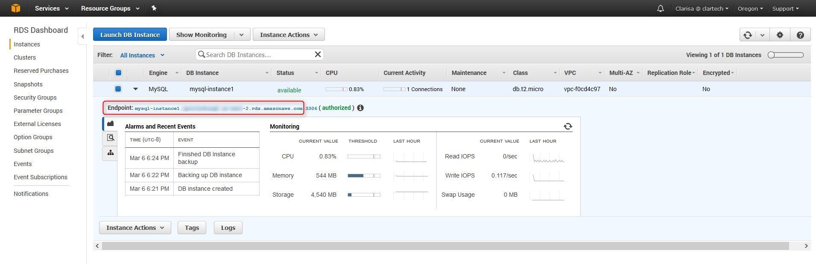
Task: Click the Memory threshold bar
Action: click(x=364, y=175)
